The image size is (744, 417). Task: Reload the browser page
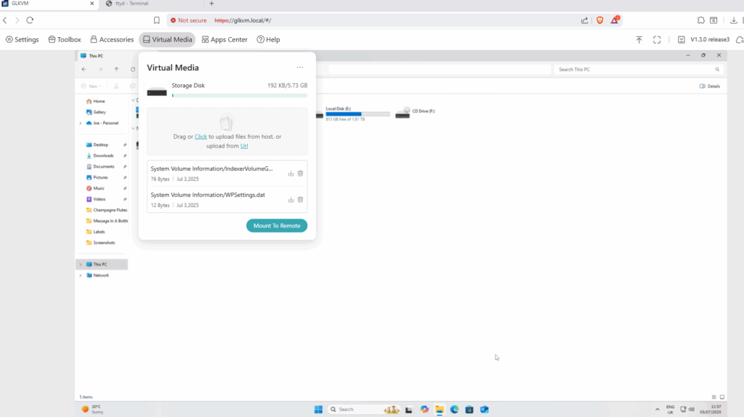(30, 20)
